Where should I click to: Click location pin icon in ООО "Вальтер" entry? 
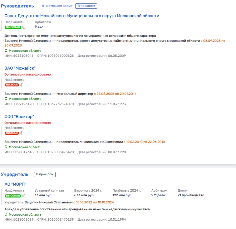click(6, 147)
